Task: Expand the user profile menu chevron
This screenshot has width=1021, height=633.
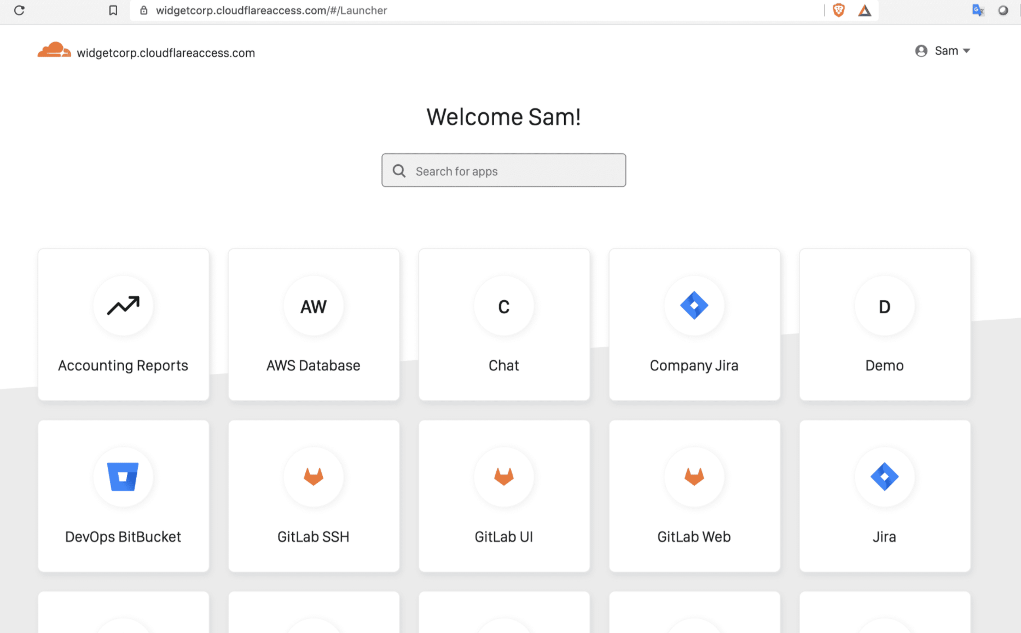Action: tap(966, 50)
